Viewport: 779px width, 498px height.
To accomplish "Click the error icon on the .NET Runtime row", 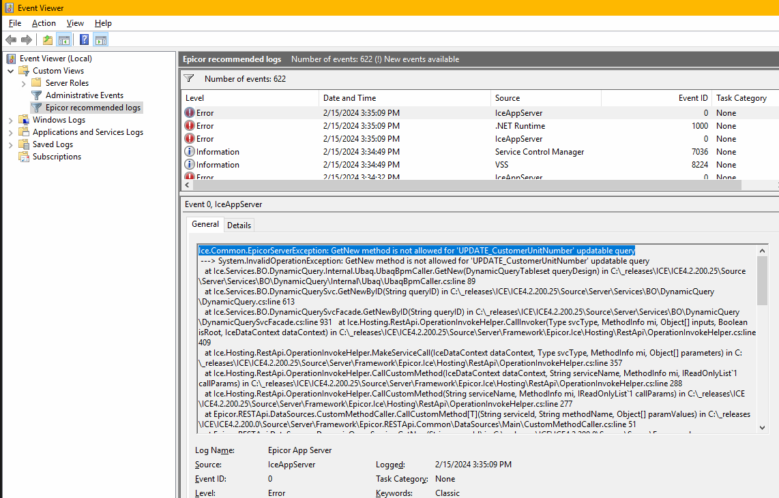I will pos(189,126).
